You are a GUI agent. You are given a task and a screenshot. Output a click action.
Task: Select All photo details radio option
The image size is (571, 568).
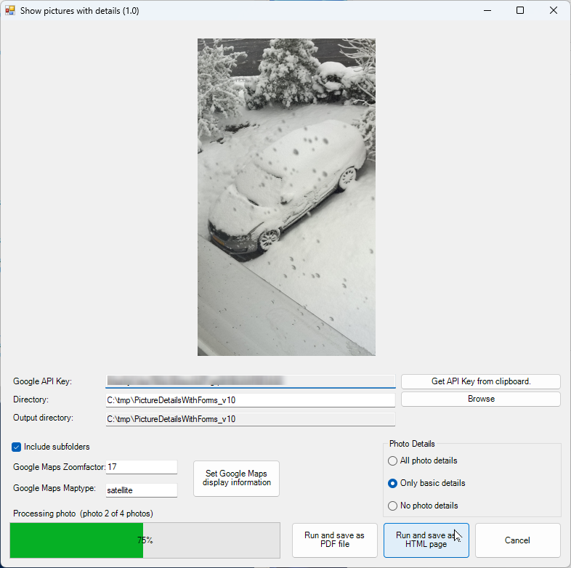(x=393, y=461)
